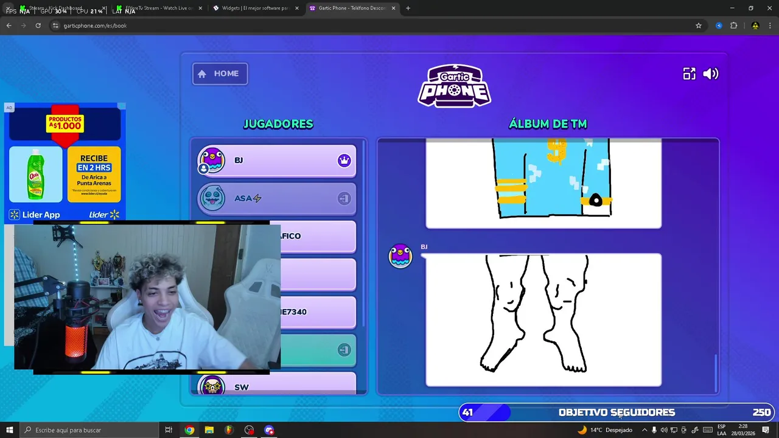Open site information icon in address bar
The image size is (779, 438).
click(x=56, y=26)
